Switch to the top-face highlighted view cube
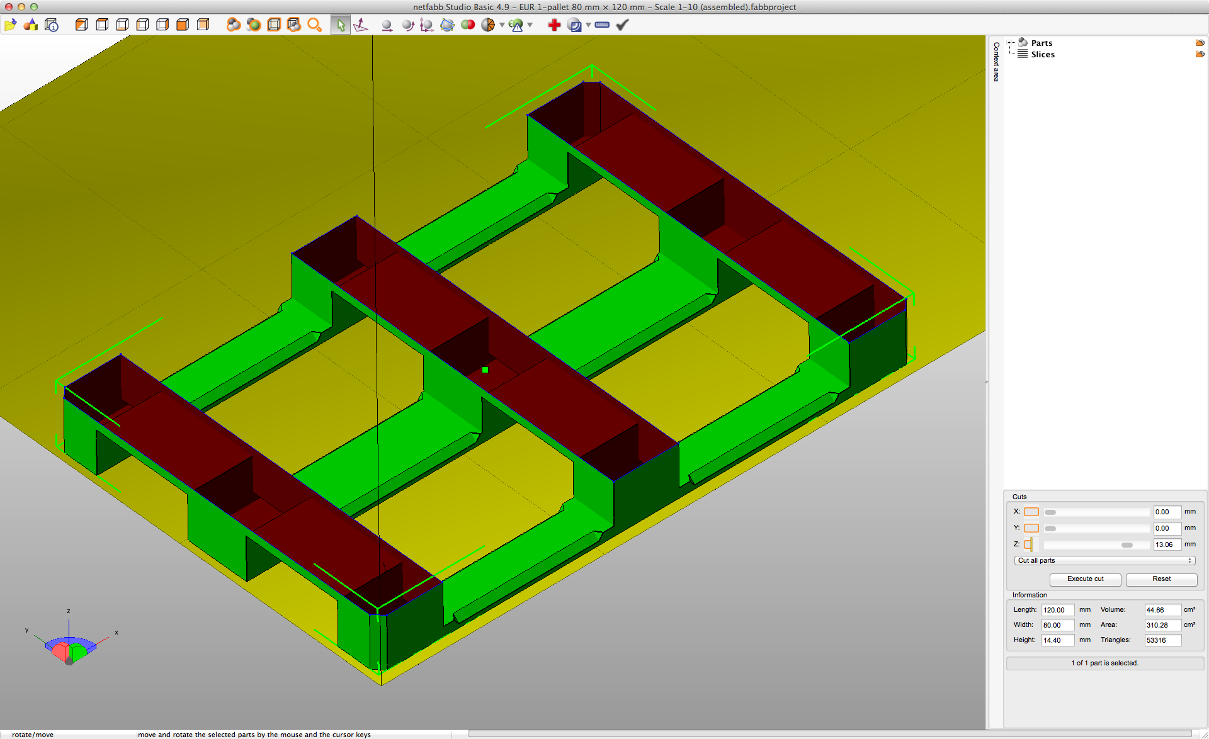1209x739 pixels. [101, 25]
